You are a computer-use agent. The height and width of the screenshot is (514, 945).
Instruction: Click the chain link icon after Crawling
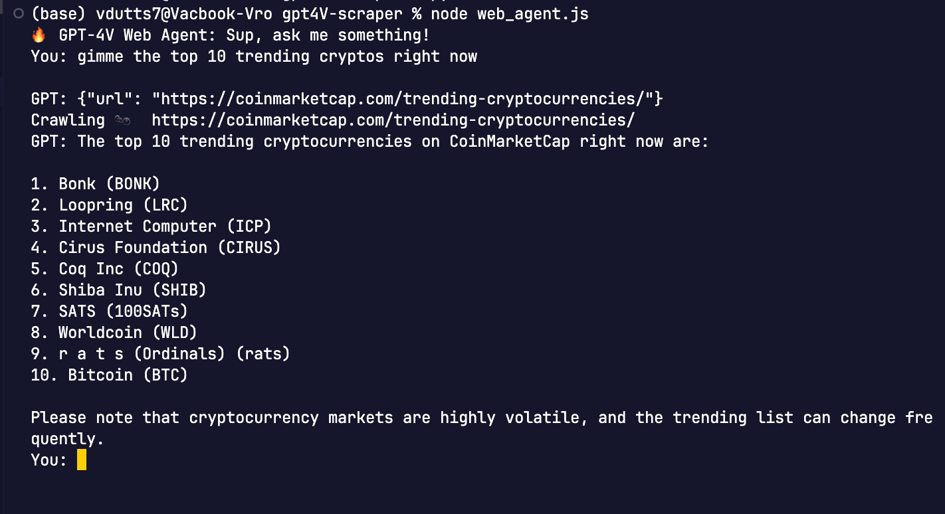(121, 120)
